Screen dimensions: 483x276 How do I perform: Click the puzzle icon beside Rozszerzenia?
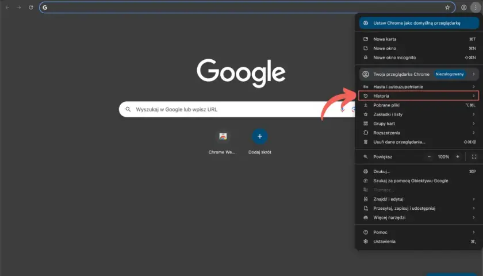pyautogui.click(x=366, y=133)
